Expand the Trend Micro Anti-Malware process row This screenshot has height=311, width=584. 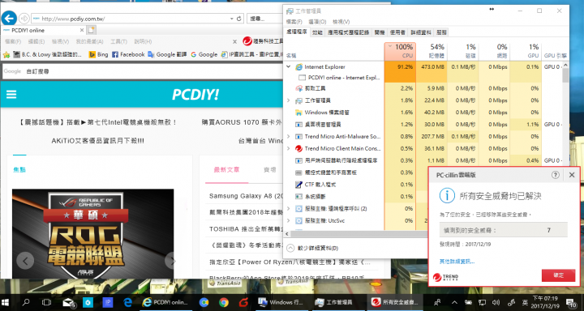point(288,137)
